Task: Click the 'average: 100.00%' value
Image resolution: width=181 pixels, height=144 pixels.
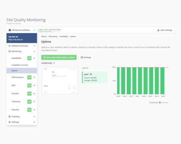Action: coord(90,81)
